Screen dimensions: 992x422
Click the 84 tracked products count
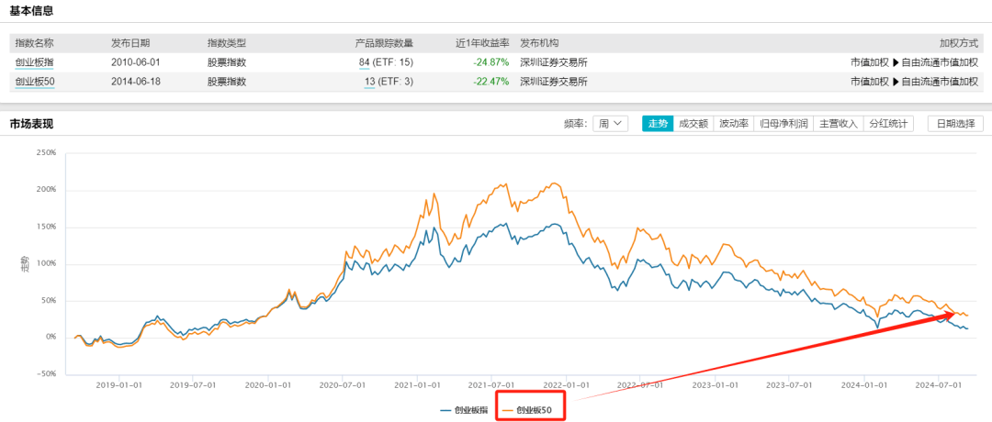click(364, 62)
